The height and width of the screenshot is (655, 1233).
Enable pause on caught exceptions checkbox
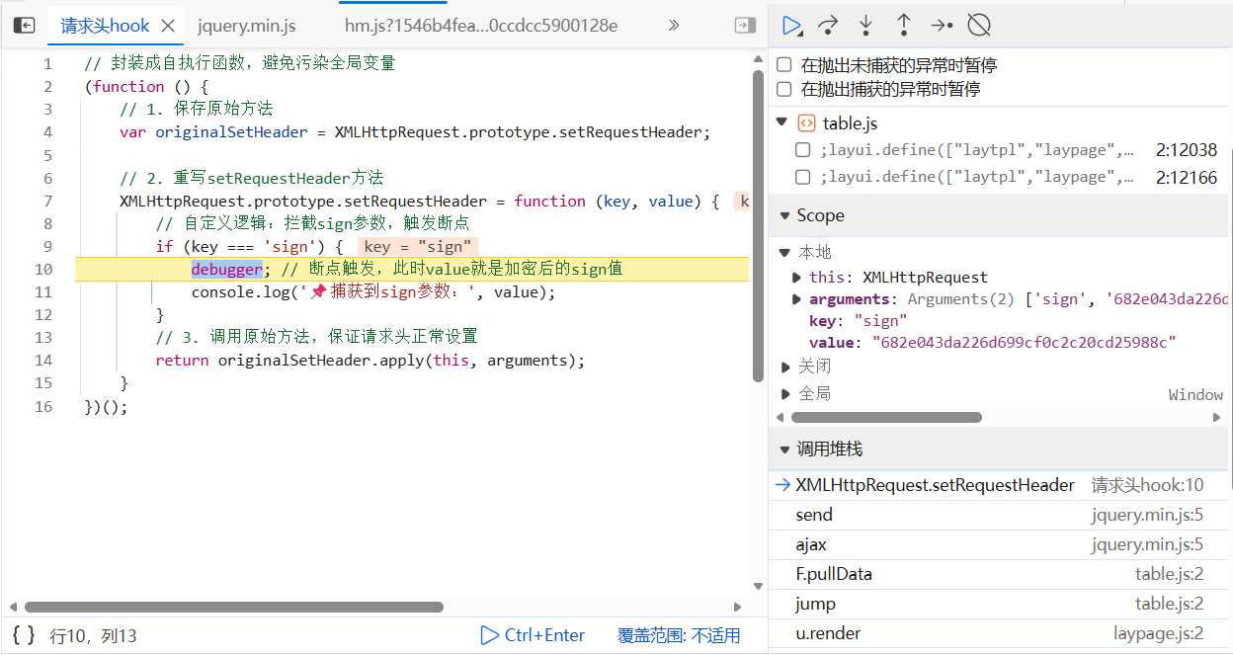click(784, 89)
